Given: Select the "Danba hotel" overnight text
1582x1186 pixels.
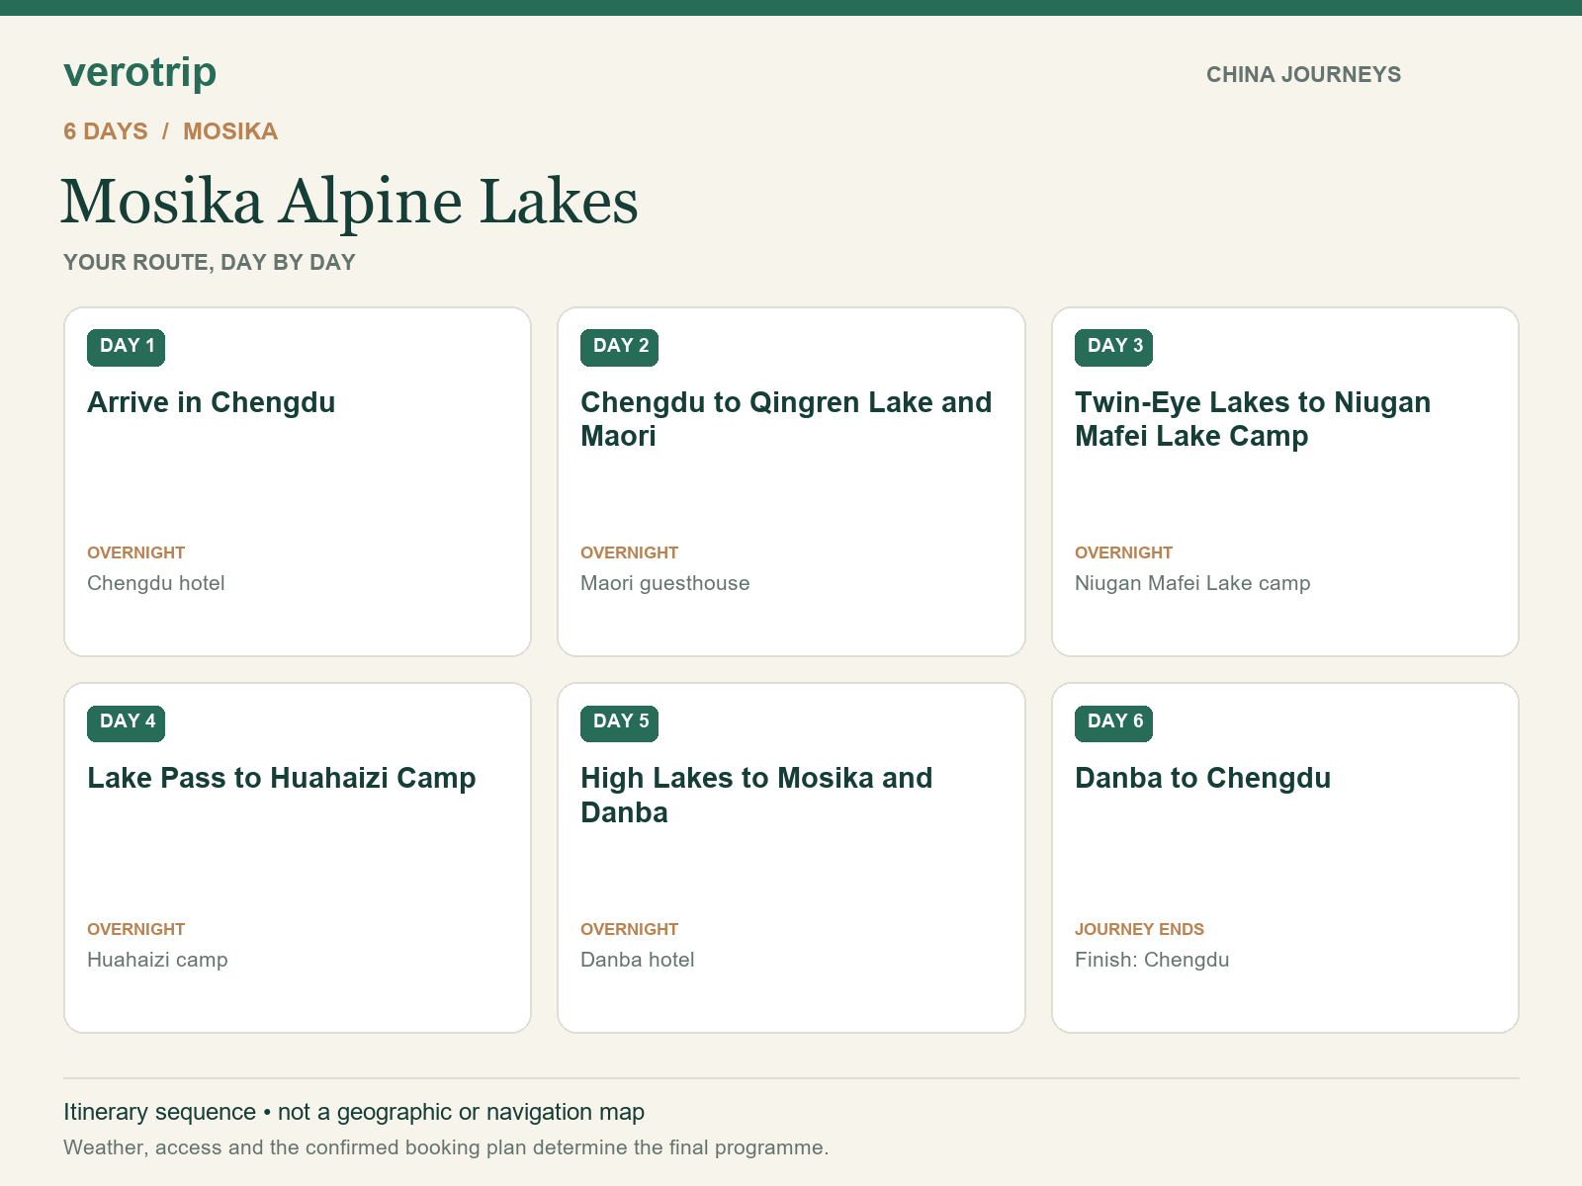Looking at the screenshot, I should [638, 960].
